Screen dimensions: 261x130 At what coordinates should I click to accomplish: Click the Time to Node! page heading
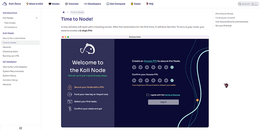(77, 19)
